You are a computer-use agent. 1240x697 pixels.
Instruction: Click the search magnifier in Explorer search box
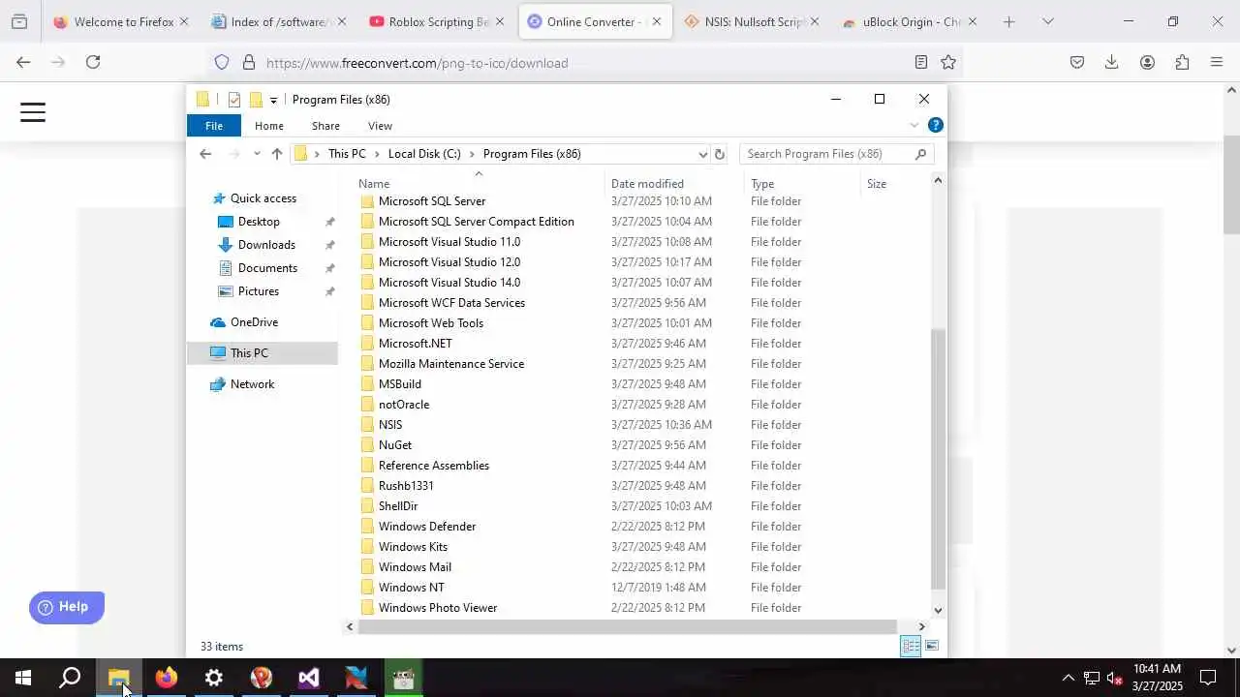tap(920, 154)
